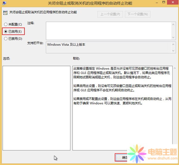179x165 pixels.
Task: Click inside the 注释 comment text box
Action: point(109,31)
